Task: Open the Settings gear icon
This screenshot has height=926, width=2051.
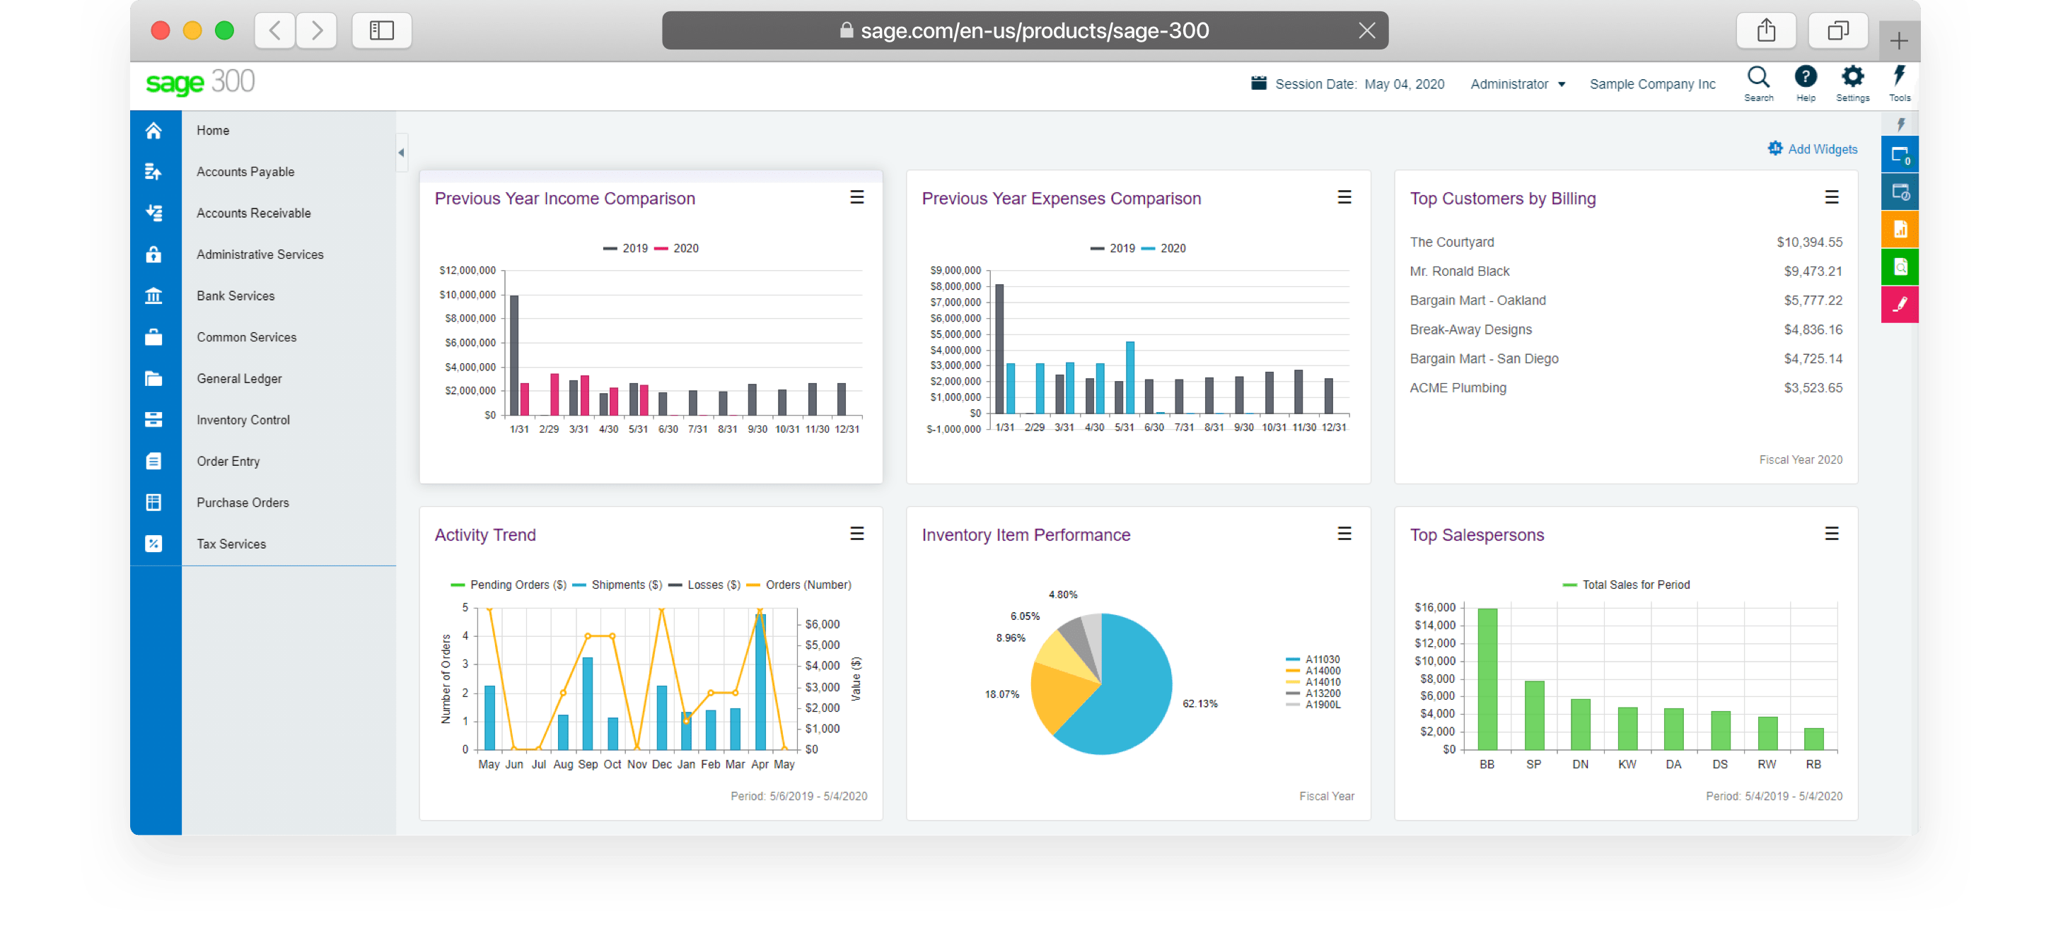Action: pyautogui.click(x=1852, y=78)
